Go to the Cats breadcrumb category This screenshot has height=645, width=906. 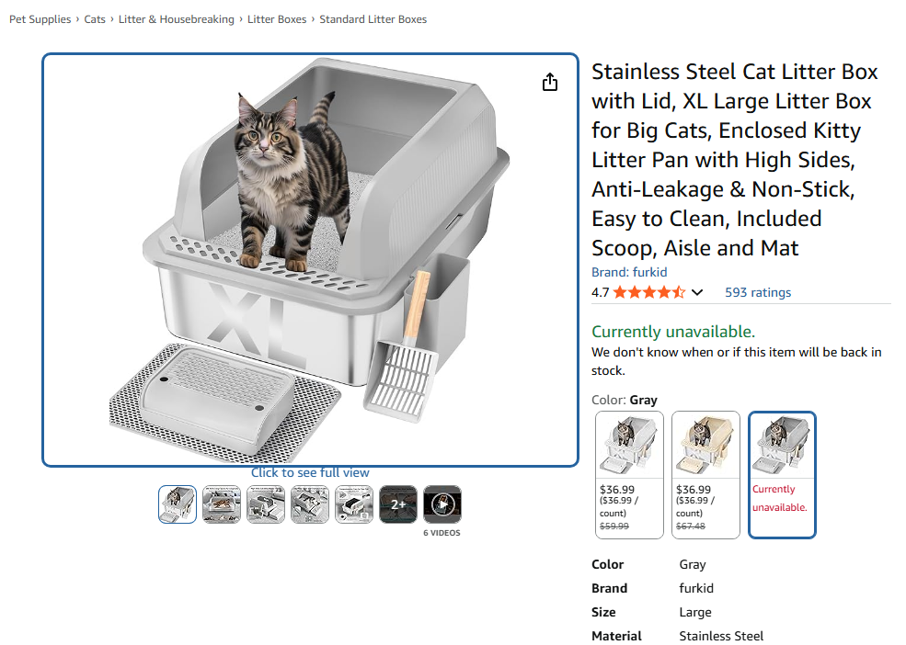95,19
